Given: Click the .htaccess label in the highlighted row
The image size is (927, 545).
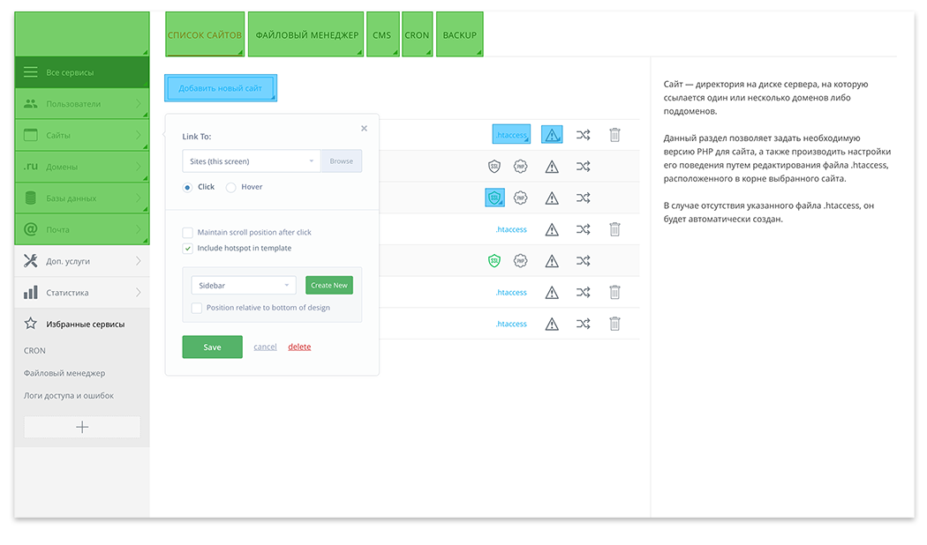Looking at the screenshot, I should (511, 134).
